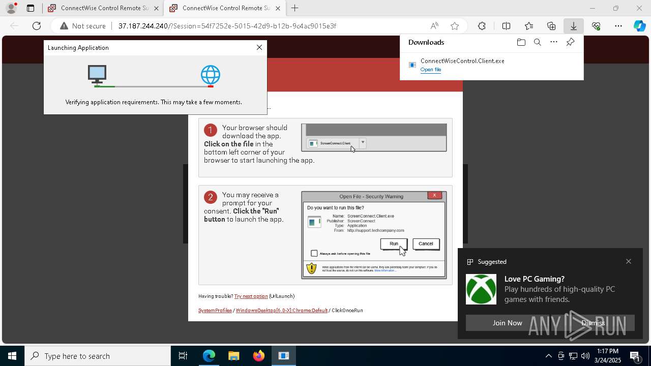Open the notification center icon

(635, 356)
